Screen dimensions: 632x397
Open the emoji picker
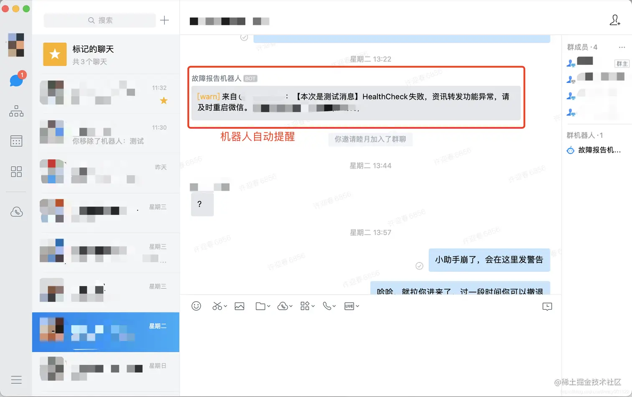(196, 306)
